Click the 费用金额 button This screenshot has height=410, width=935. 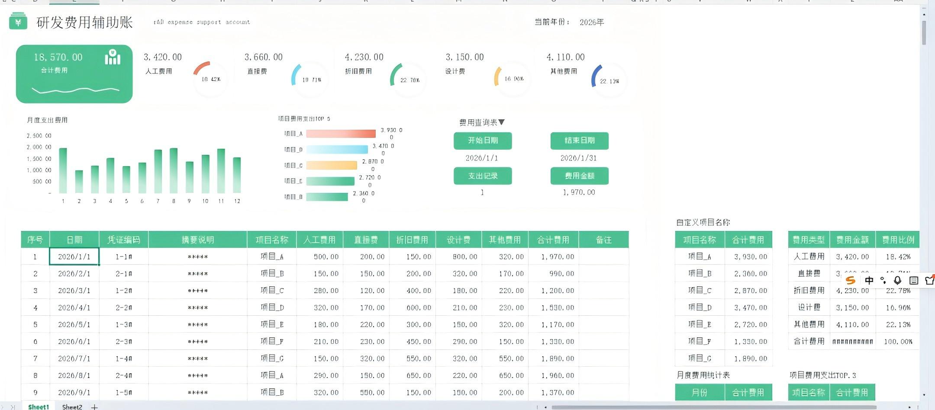[579, 176]
